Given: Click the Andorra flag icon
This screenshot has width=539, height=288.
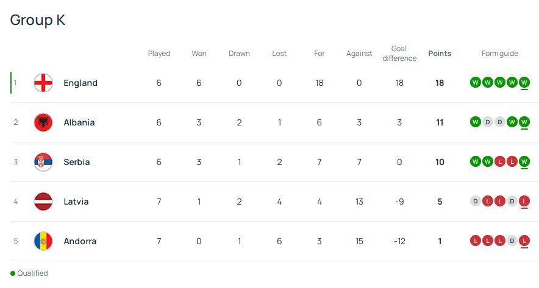Looking at the screenshot, I should (x=43, y=241).
